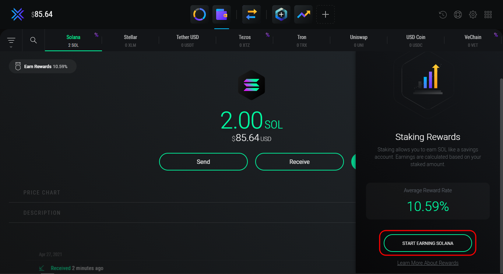Select the Stellar asset tab
Image resolution: width=503 pixels, height=274 pixels.
pos(130,41)
